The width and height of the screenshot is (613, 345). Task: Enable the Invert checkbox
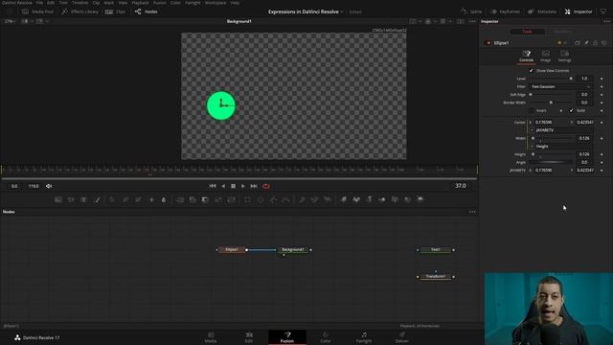pos(531,111)
